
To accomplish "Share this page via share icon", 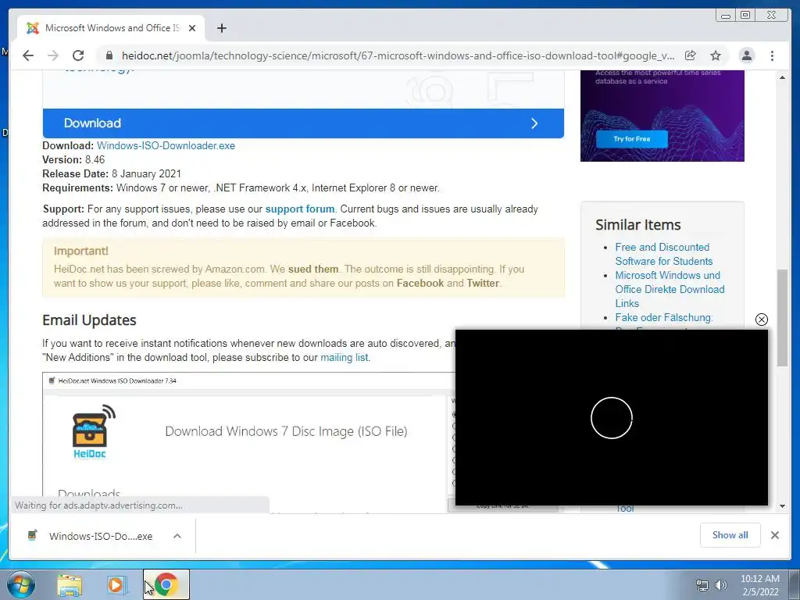I will (x=691, y=55).
